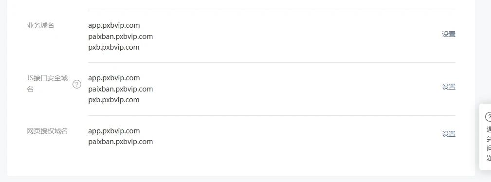This screenshot has height=182, width=491.
Task: Select app.pxbvip.com under 网页授权域名
Action: click(x=114, y=130)
